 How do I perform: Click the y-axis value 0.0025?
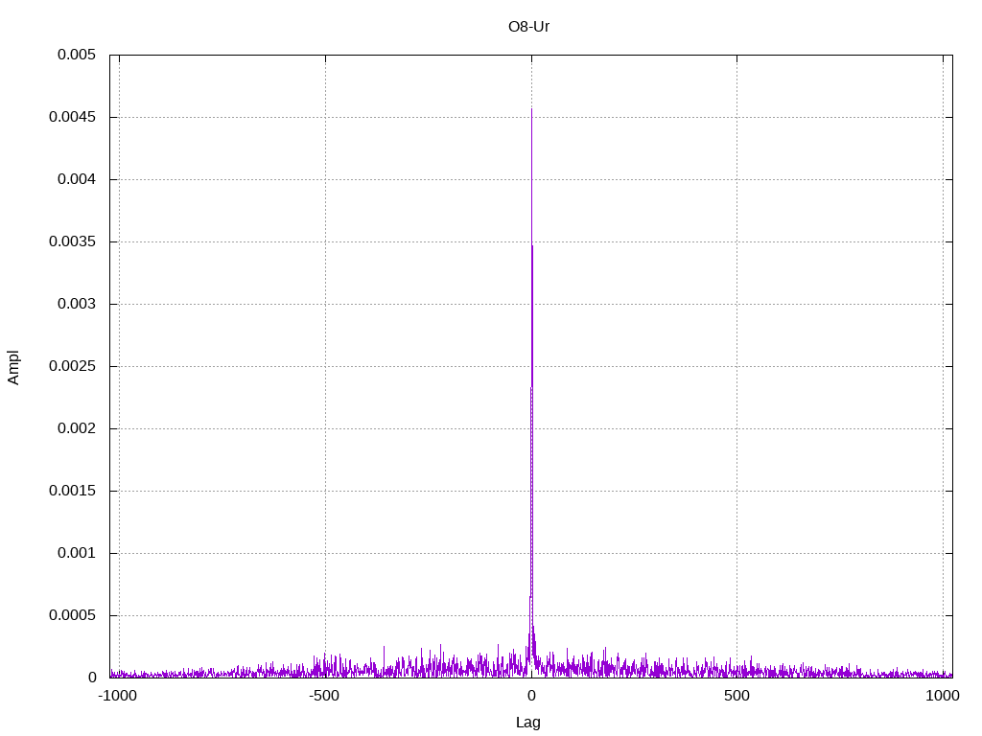click(72, 366)
